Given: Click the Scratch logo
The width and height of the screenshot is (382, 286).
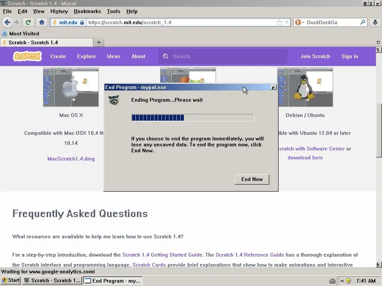Looking at the screenshot, I should point(27,56).
